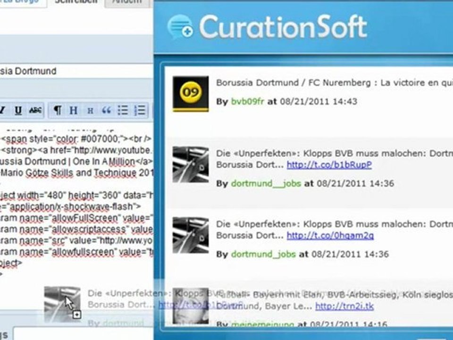Open dortmund__jobs author link with double underscore
Viewport: 453px width, 340px height.
point(266,183)
